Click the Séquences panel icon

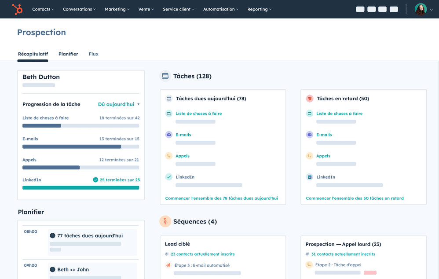pyautogui.click(x=165, y=221)
